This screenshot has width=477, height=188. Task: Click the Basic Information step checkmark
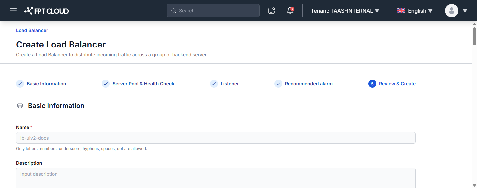20,84
